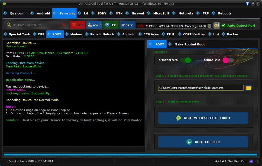Click the date and time status text
The image size is (262, 166).
[x=30, y=161]
